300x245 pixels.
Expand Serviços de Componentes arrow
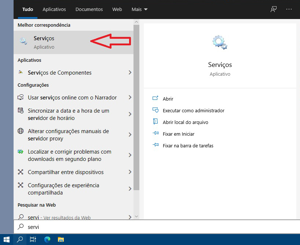pos(130,73)
